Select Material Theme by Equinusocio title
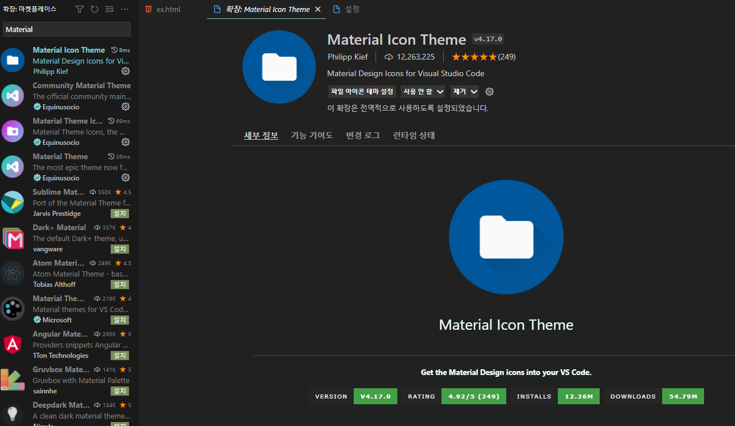The width and height of the screenshot is (735, 426). (60, 156)
